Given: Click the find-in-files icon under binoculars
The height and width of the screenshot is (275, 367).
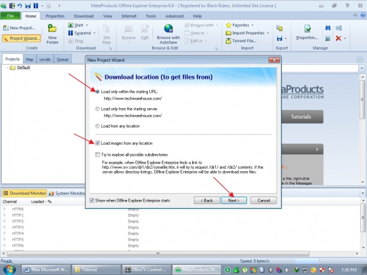Looking at the screenshot, I should (x=328, y=38).
